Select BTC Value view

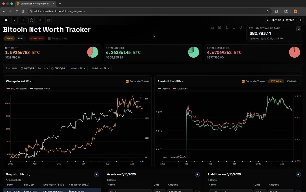click(x=276, y=81)
